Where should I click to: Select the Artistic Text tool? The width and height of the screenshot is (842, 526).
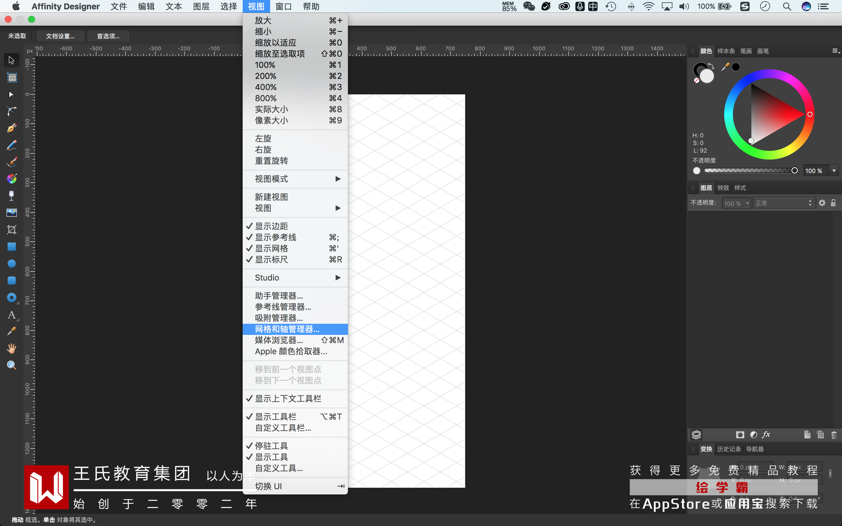point(11,315)
